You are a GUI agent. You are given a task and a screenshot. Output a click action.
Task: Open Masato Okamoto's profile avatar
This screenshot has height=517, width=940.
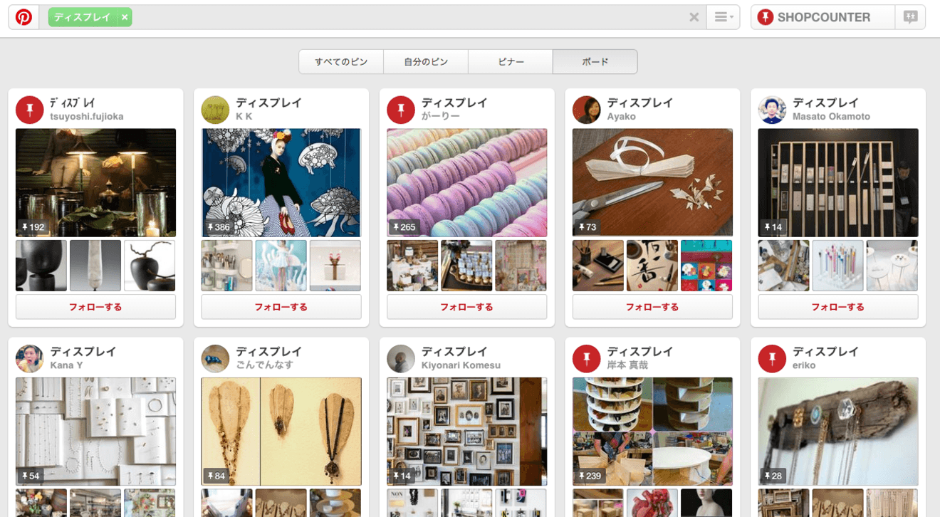772,110
